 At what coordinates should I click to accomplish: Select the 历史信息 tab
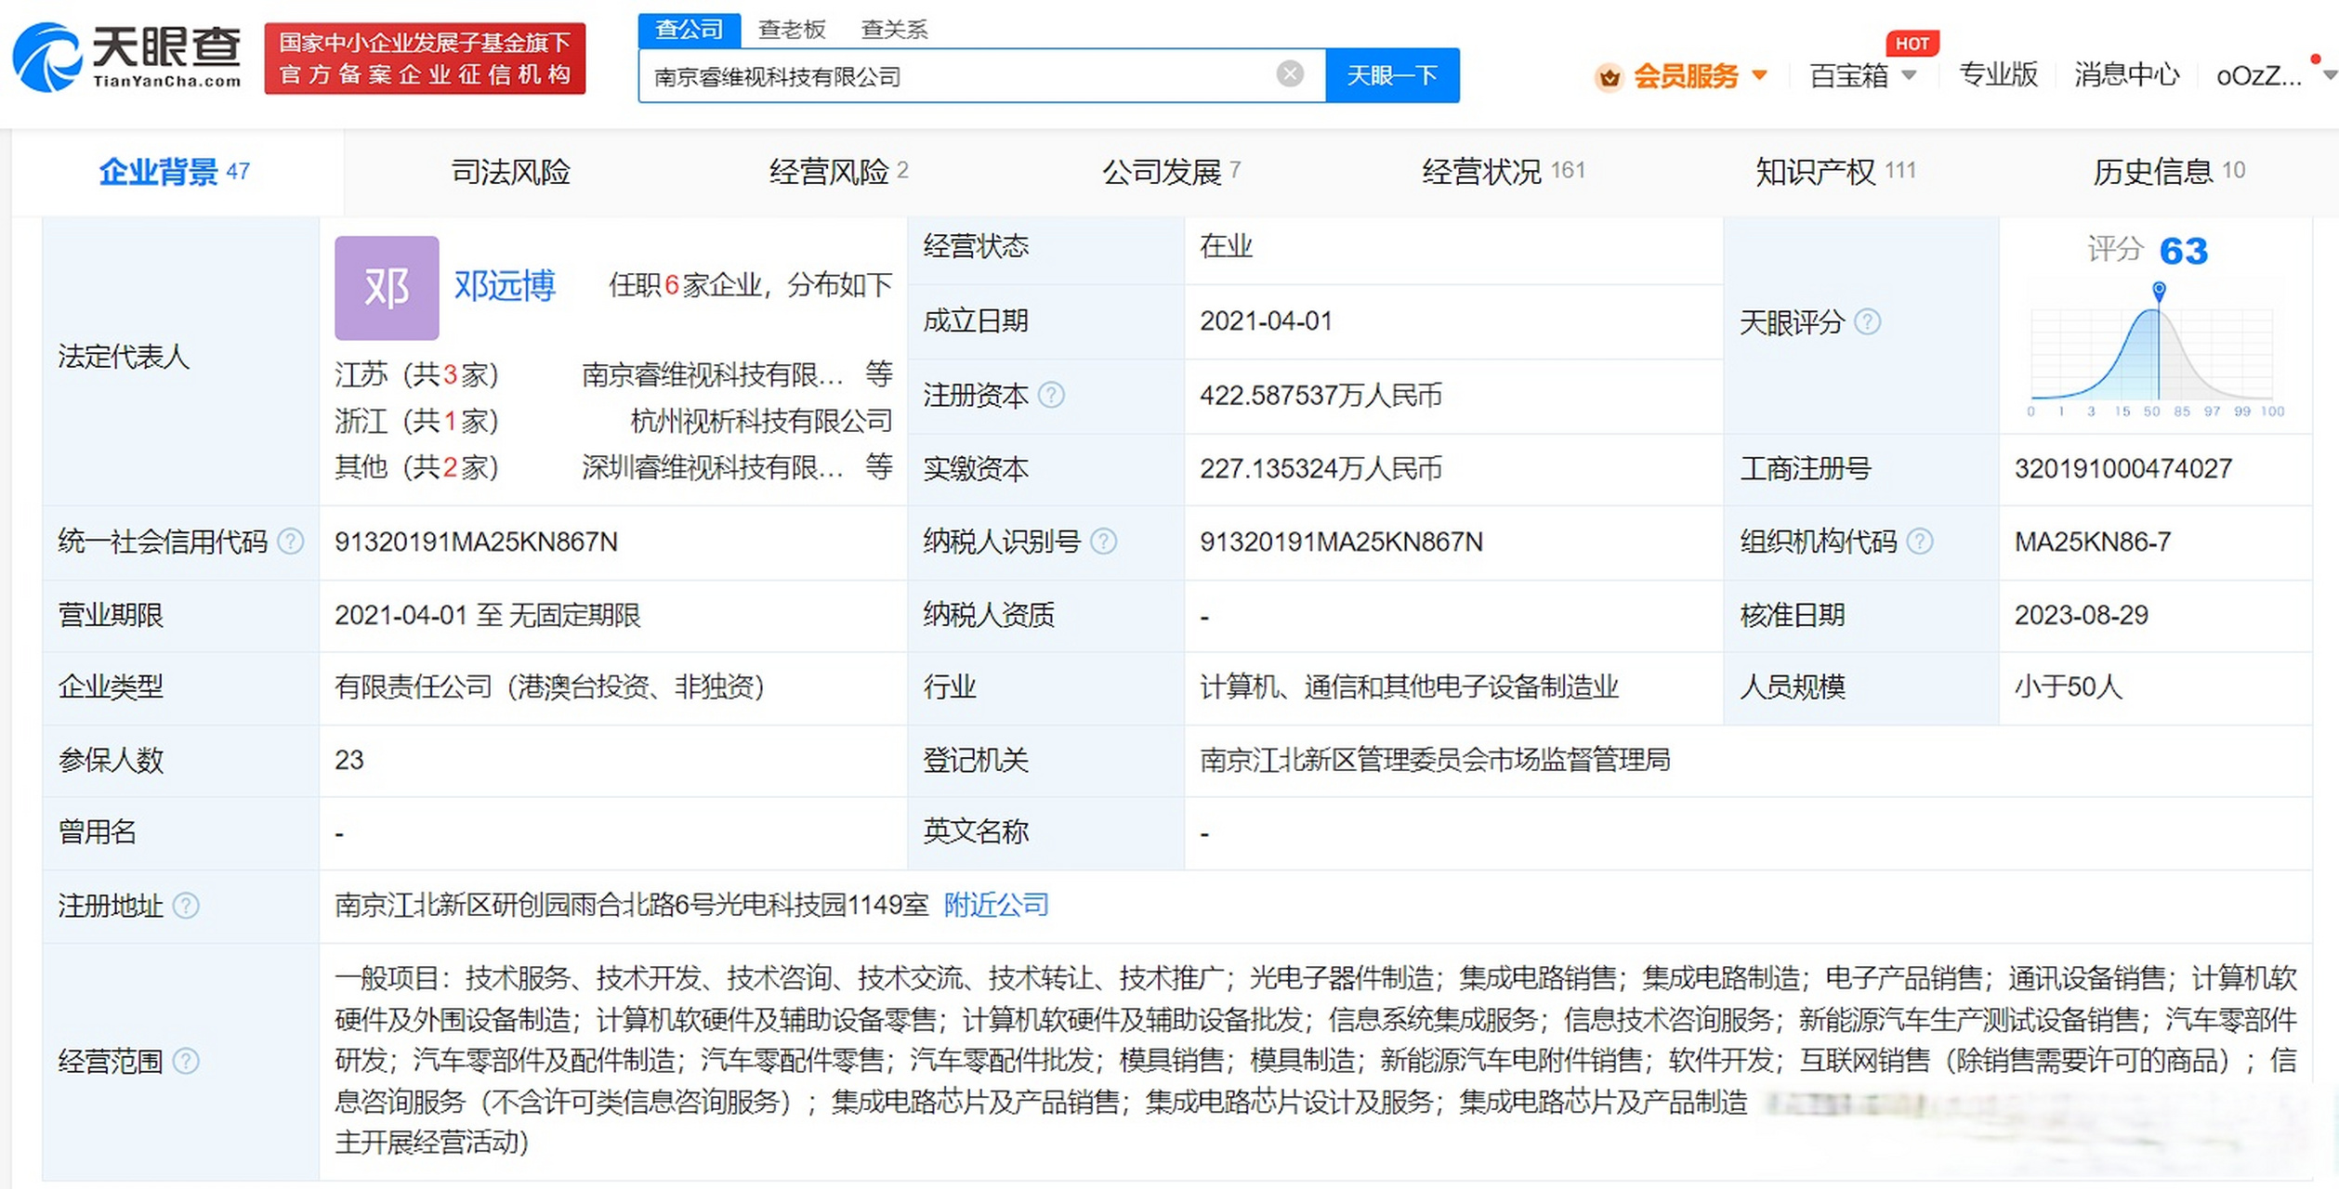pos(2169,172)
